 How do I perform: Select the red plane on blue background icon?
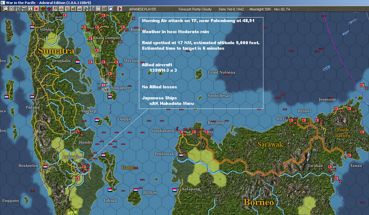49,9
